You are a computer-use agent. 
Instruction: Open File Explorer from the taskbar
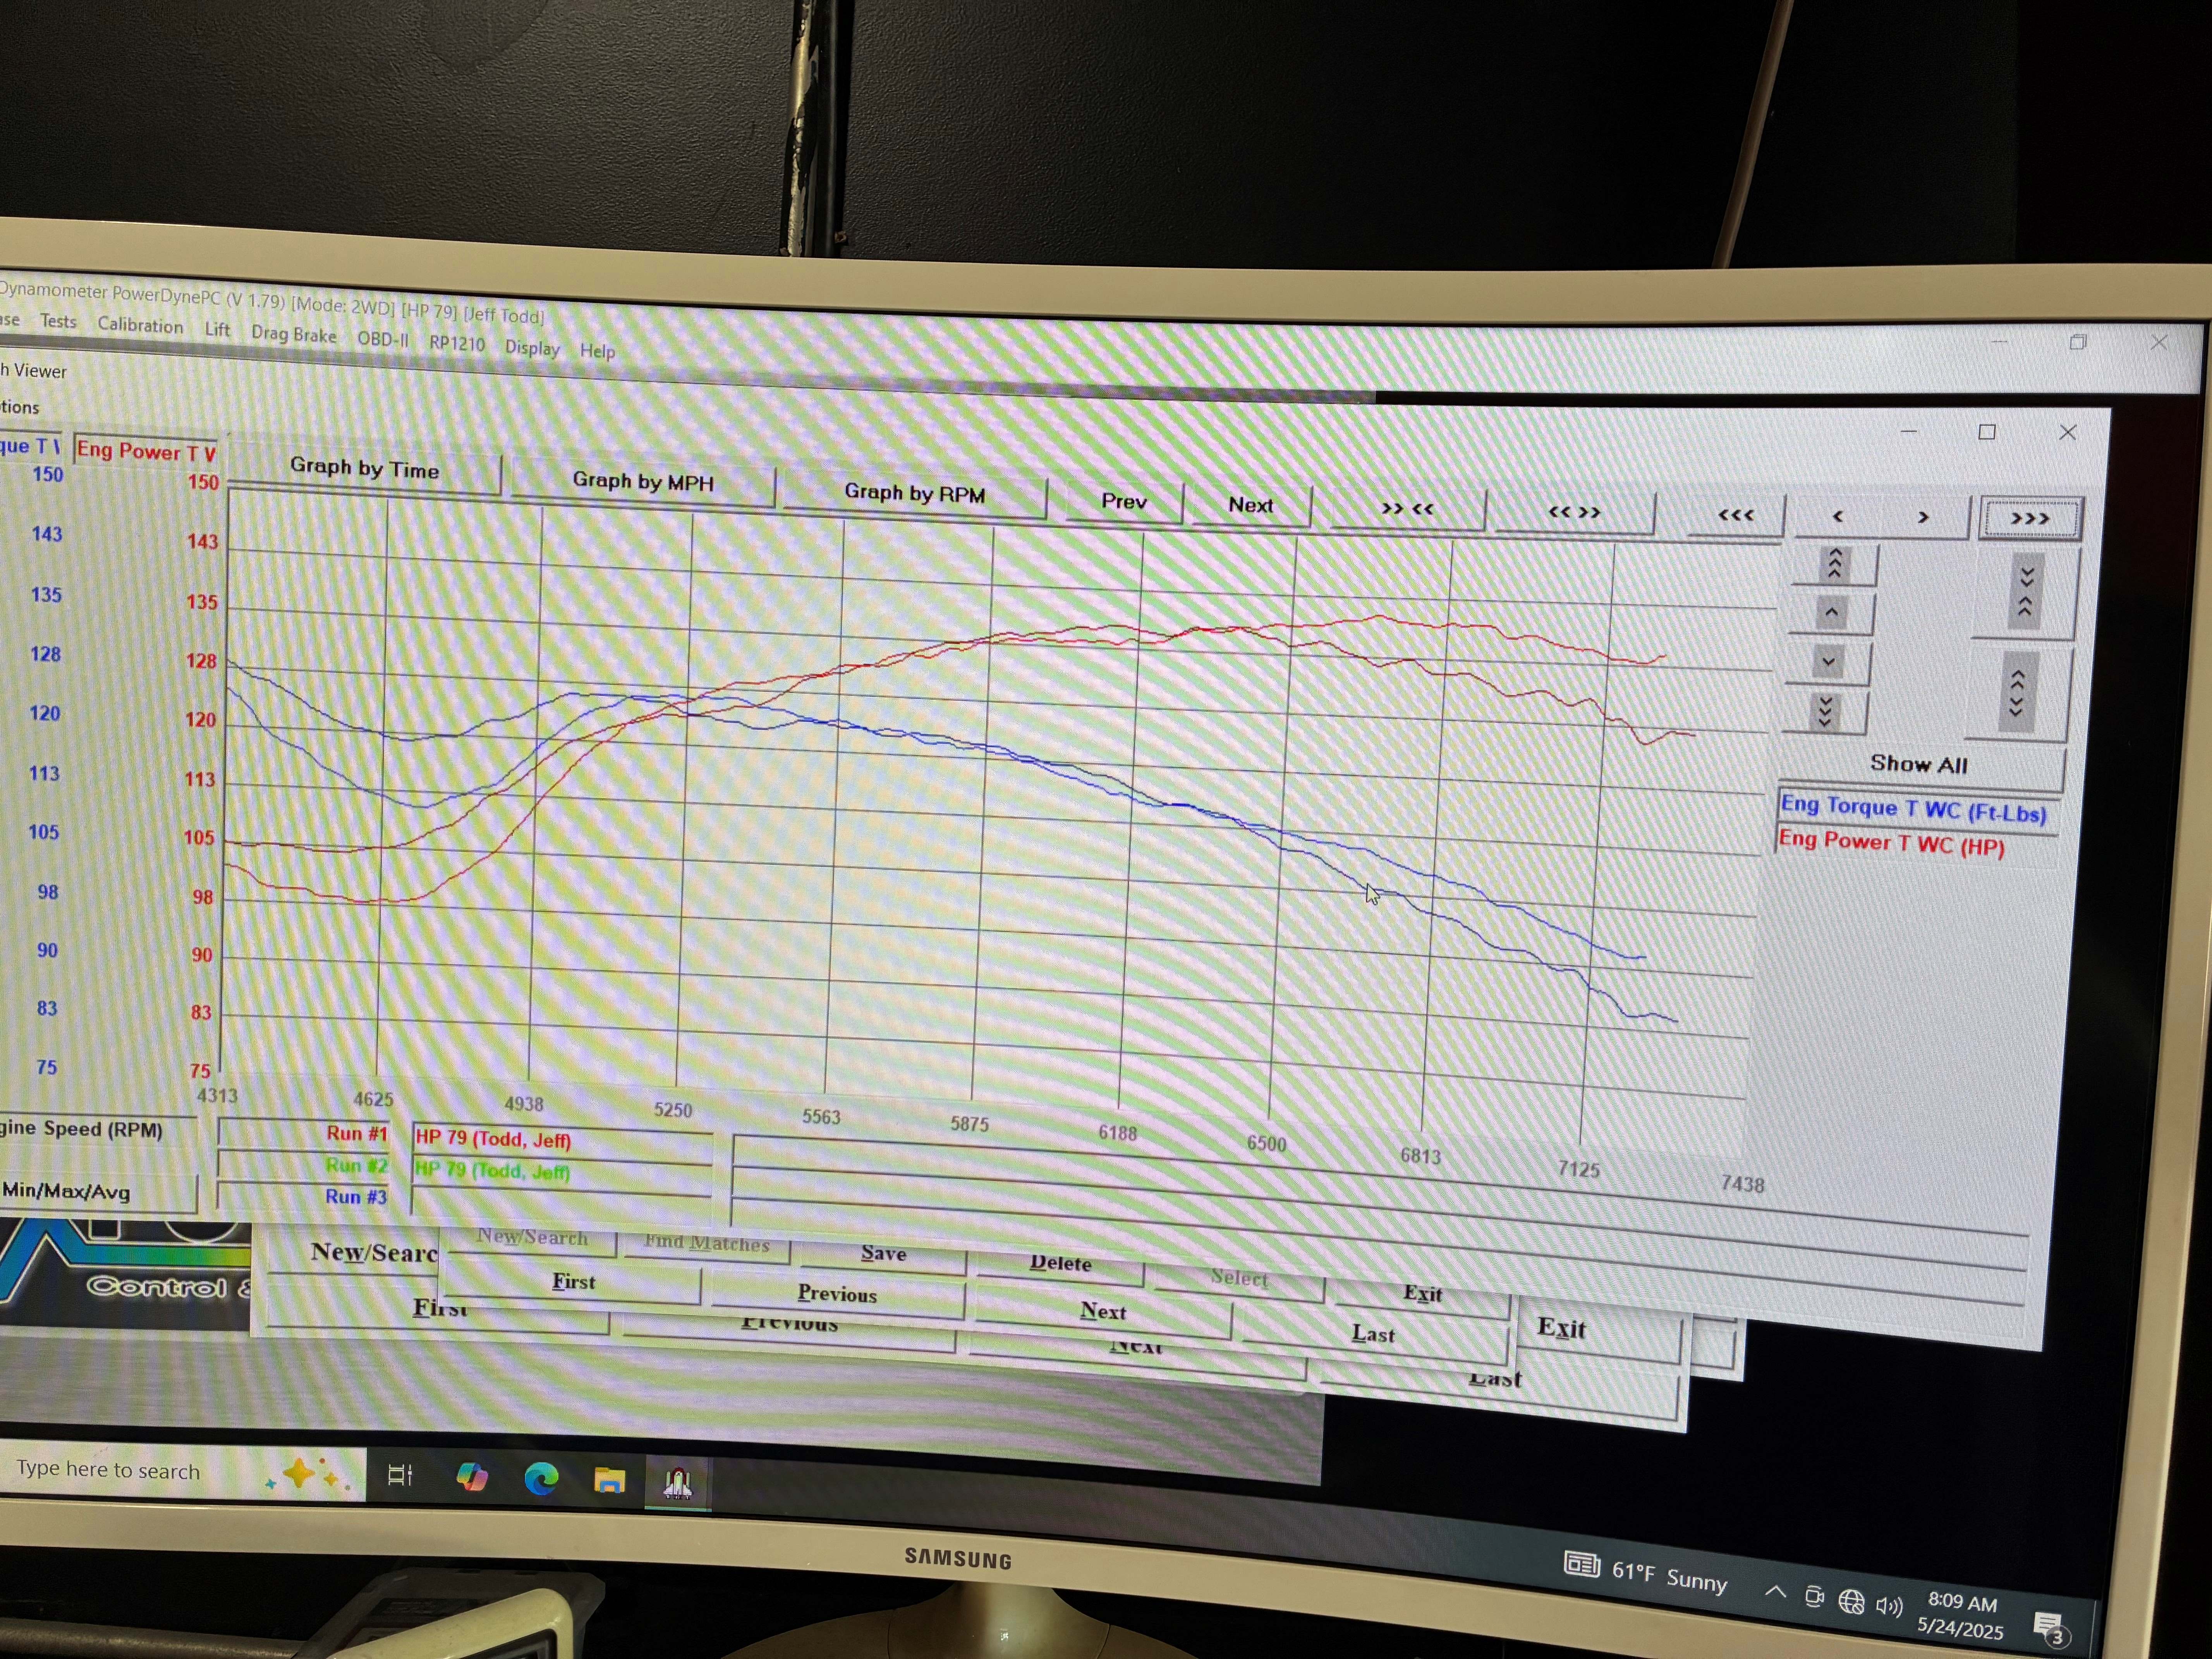pyautogui.click(x=610, y=1480)
